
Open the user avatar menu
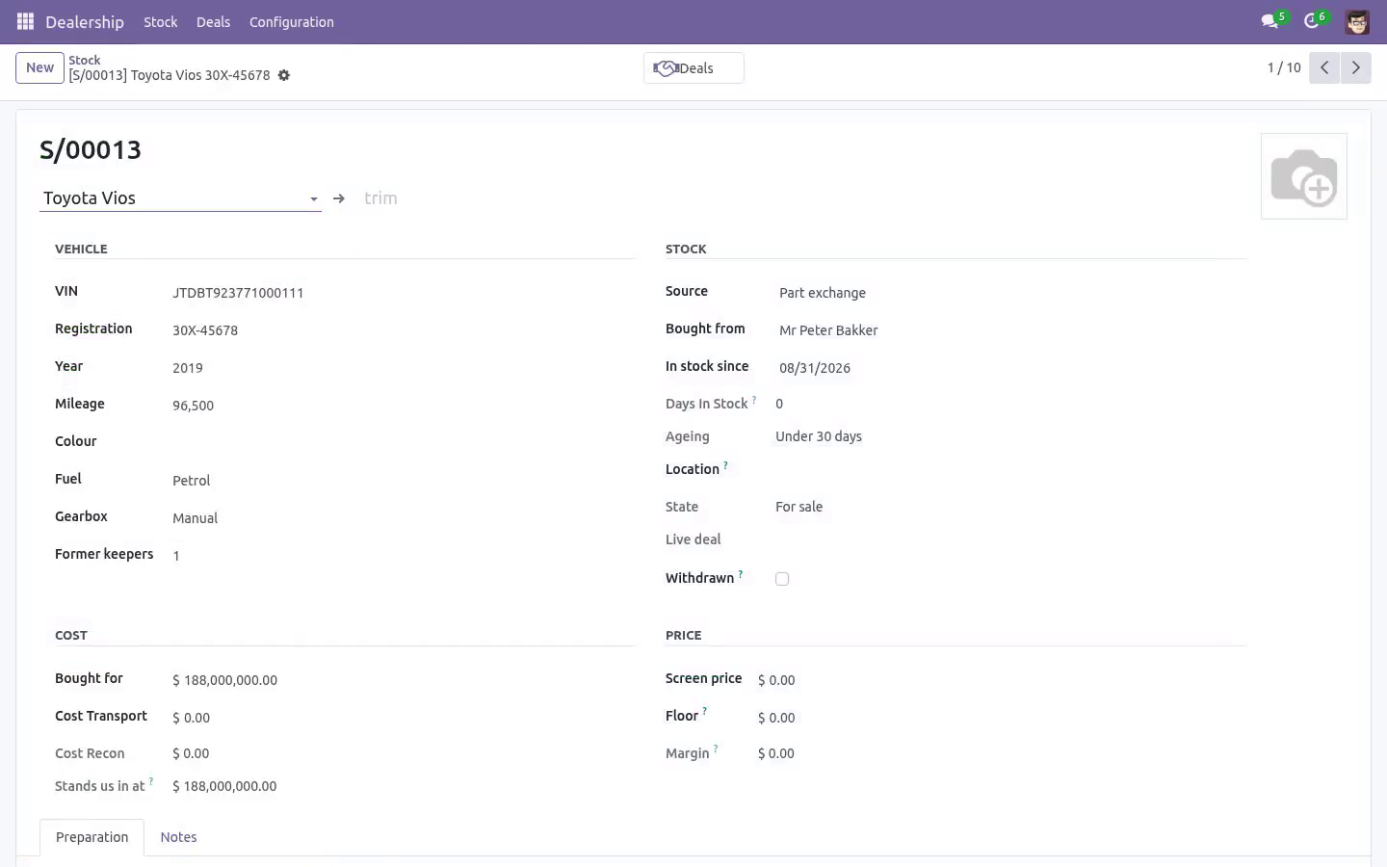point(1357,21)
